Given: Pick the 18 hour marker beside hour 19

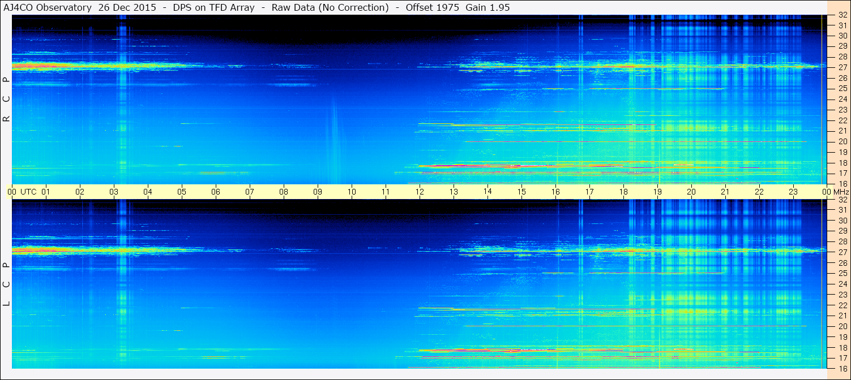Looking at the screenshot, I should pos(623,192).
